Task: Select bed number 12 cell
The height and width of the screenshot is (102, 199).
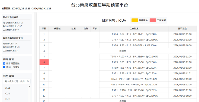Action: [x=44, y=96]
